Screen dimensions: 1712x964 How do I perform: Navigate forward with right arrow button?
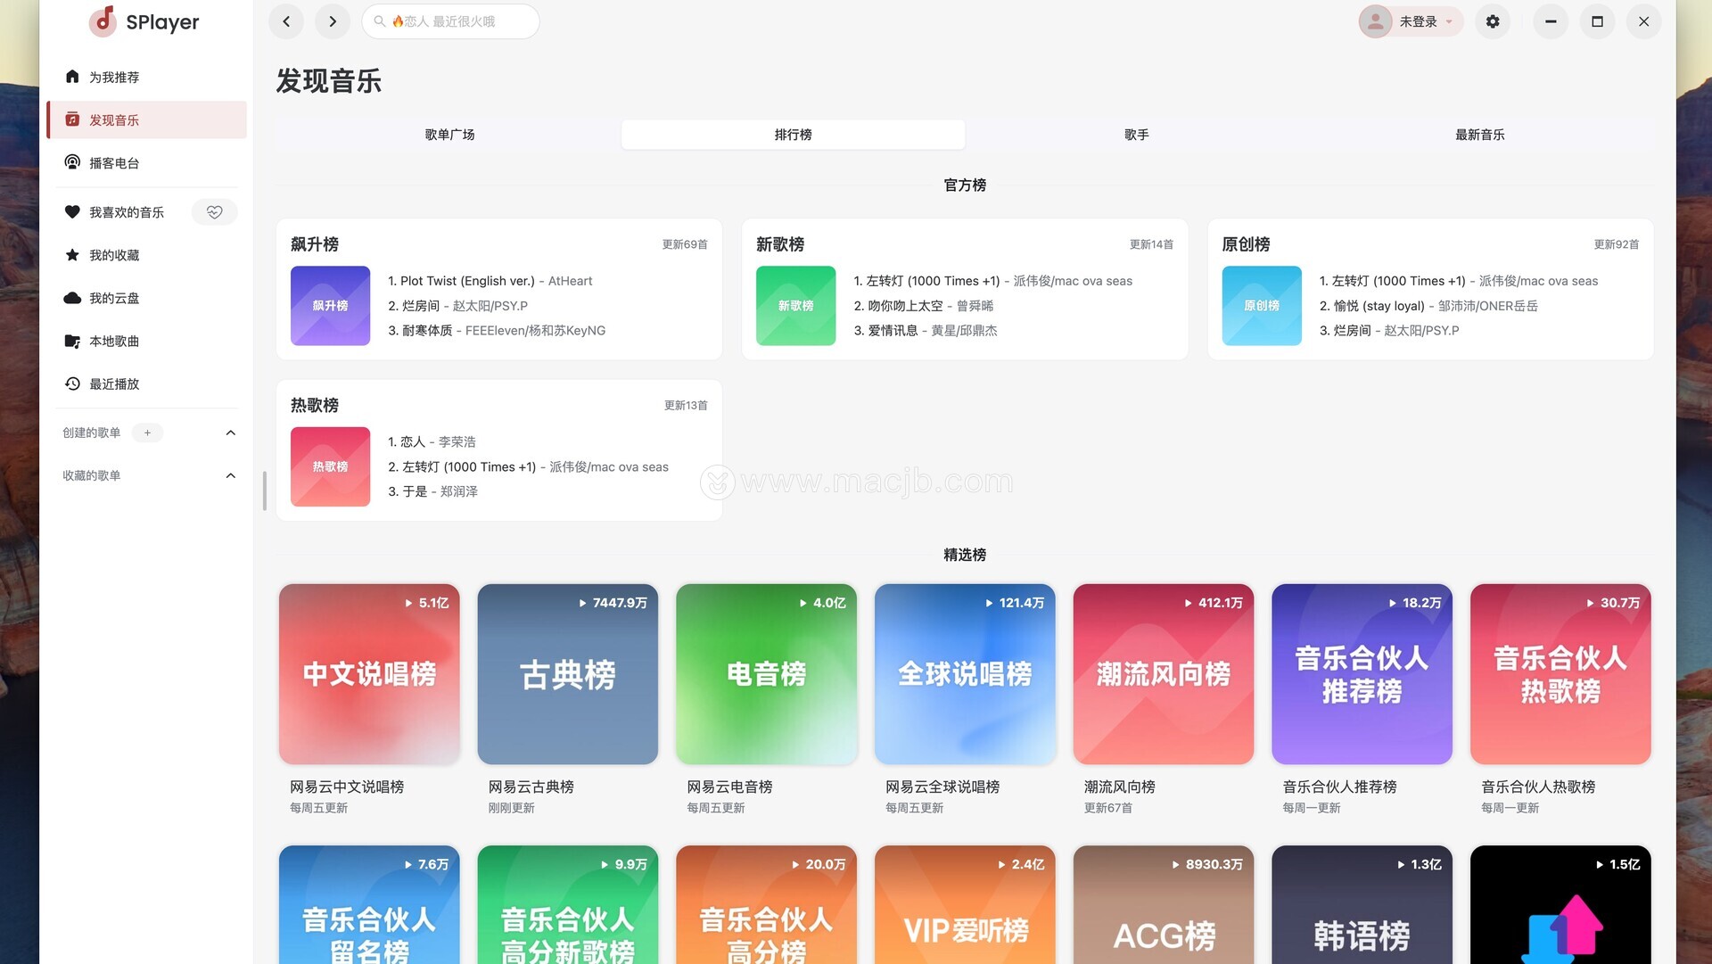333,21
